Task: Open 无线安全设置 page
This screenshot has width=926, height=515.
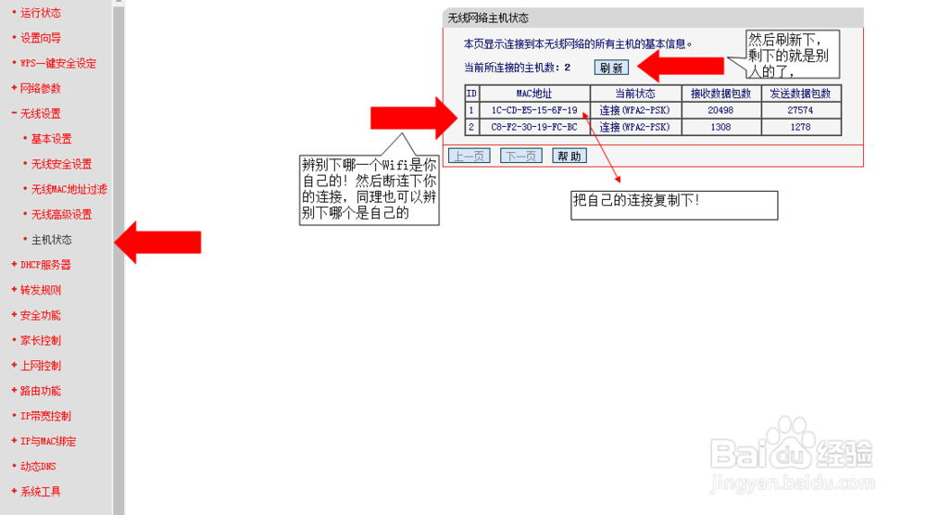Action: (61, 164)
